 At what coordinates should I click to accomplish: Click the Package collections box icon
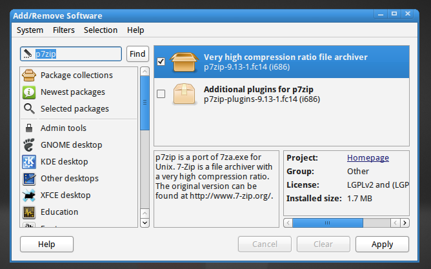coord(29,75)
